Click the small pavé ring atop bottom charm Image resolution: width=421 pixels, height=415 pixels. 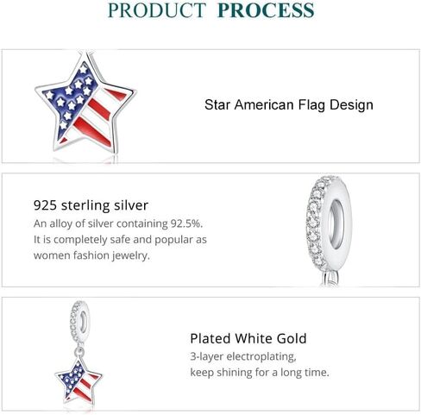pyautogui.click(x=80, y=320)
